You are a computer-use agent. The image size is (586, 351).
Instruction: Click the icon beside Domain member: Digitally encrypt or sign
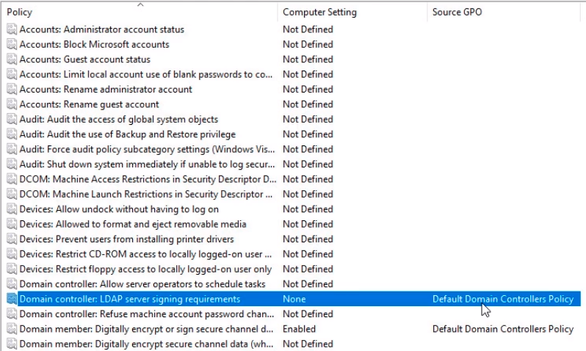coord(12,329)
